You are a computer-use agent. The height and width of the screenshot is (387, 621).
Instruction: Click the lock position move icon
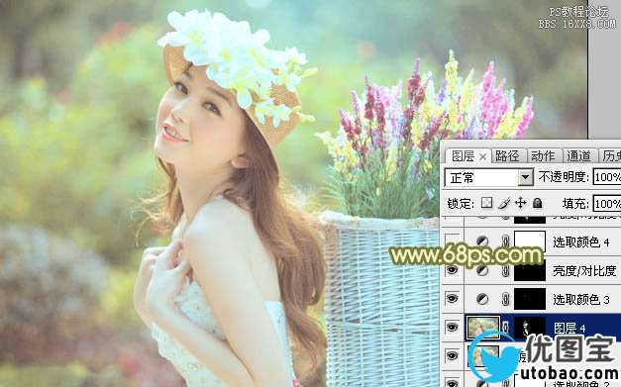(520, 203)
